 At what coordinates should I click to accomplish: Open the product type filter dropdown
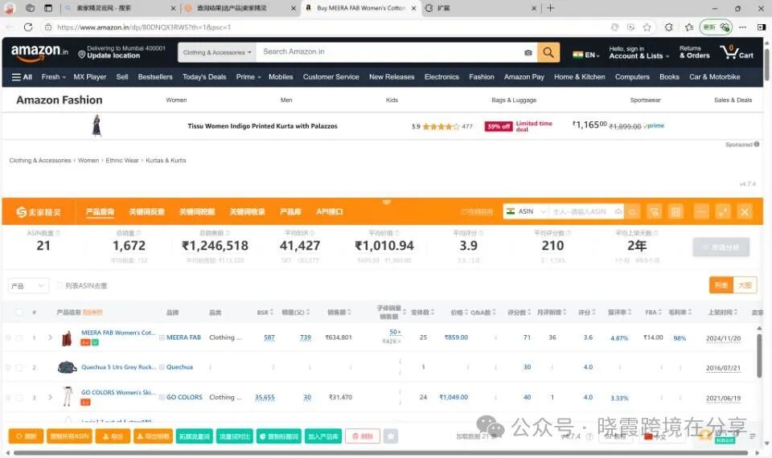pyautogui.click(x=29, y=286)
